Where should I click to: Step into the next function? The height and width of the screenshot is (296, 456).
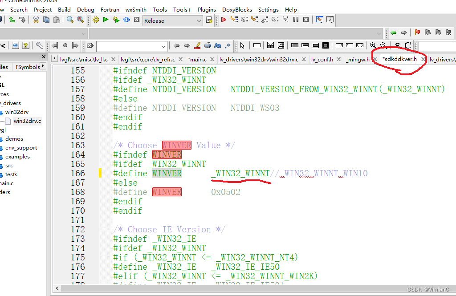[254, 20]
